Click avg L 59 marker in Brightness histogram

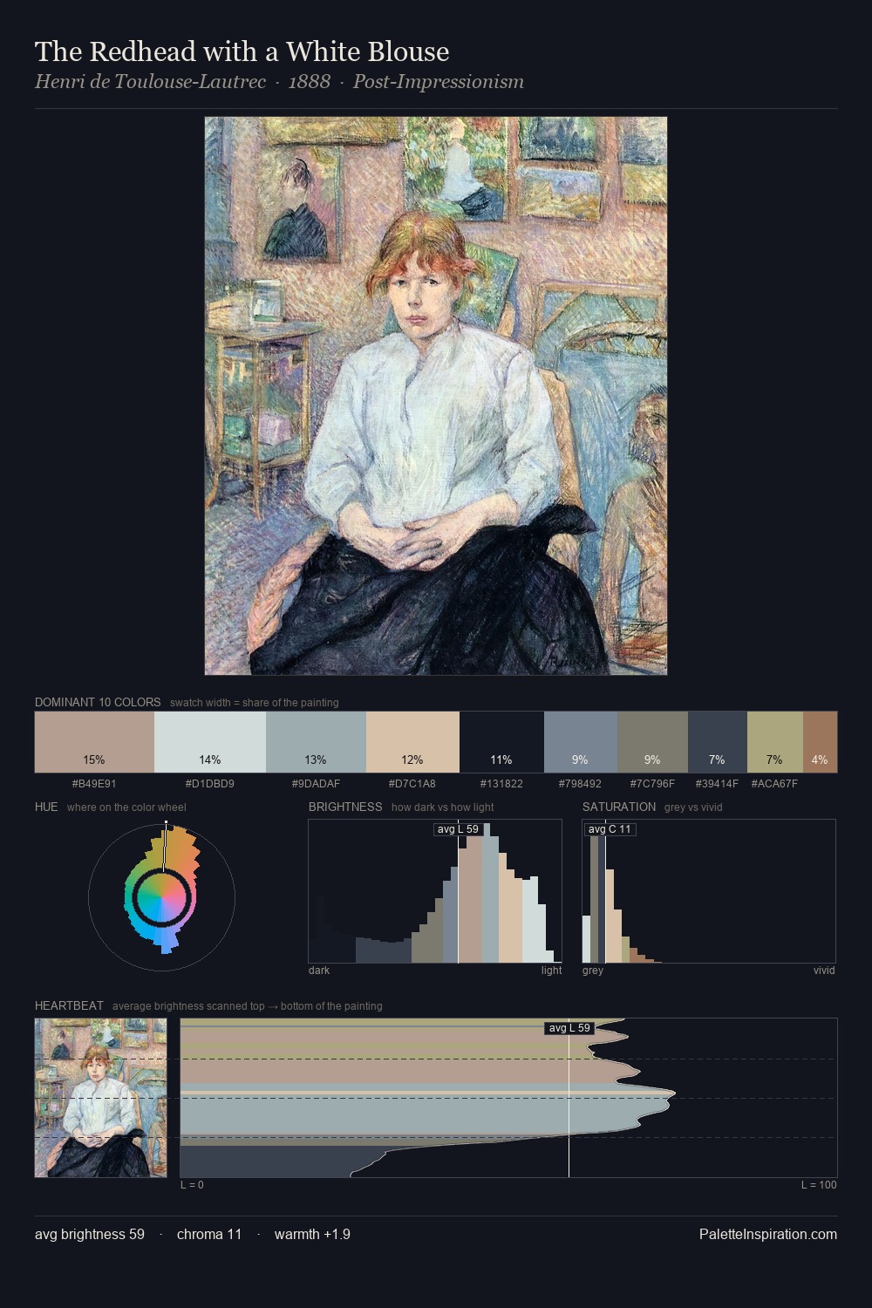pyautogui.click(x=458, y=828)
